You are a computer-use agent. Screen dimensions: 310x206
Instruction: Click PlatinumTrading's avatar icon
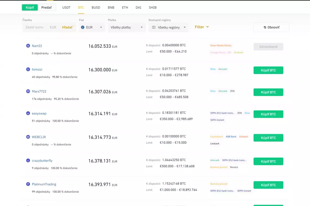click(x=28, y=184)
